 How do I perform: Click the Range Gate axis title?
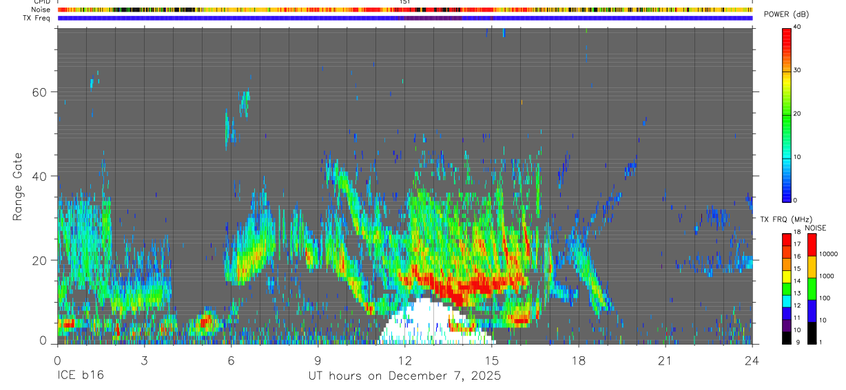click(18, 186)
